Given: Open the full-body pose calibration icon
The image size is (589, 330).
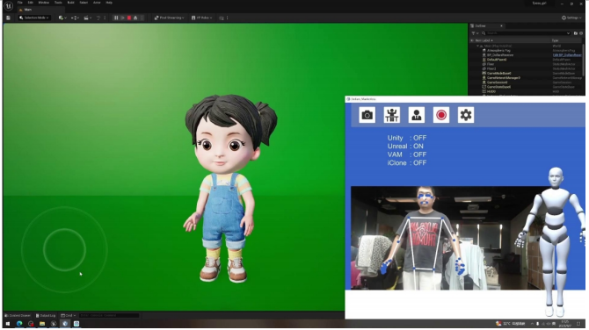Looking at the screenshot, I should [x=392, y=115].
